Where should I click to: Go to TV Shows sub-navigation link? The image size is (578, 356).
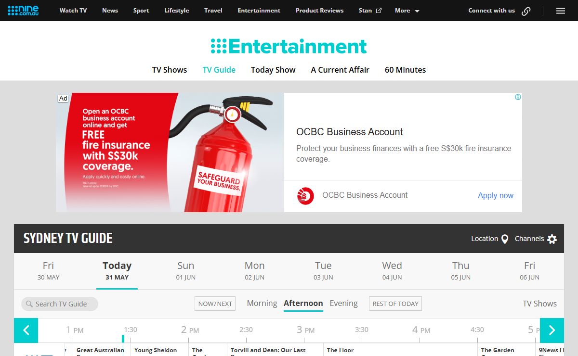pyautogui.click(x=170, y=70)
